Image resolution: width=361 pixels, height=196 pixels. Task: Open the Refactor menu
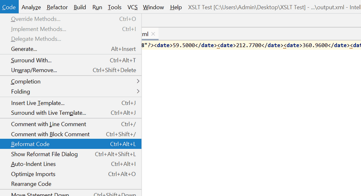click(57, 7)
